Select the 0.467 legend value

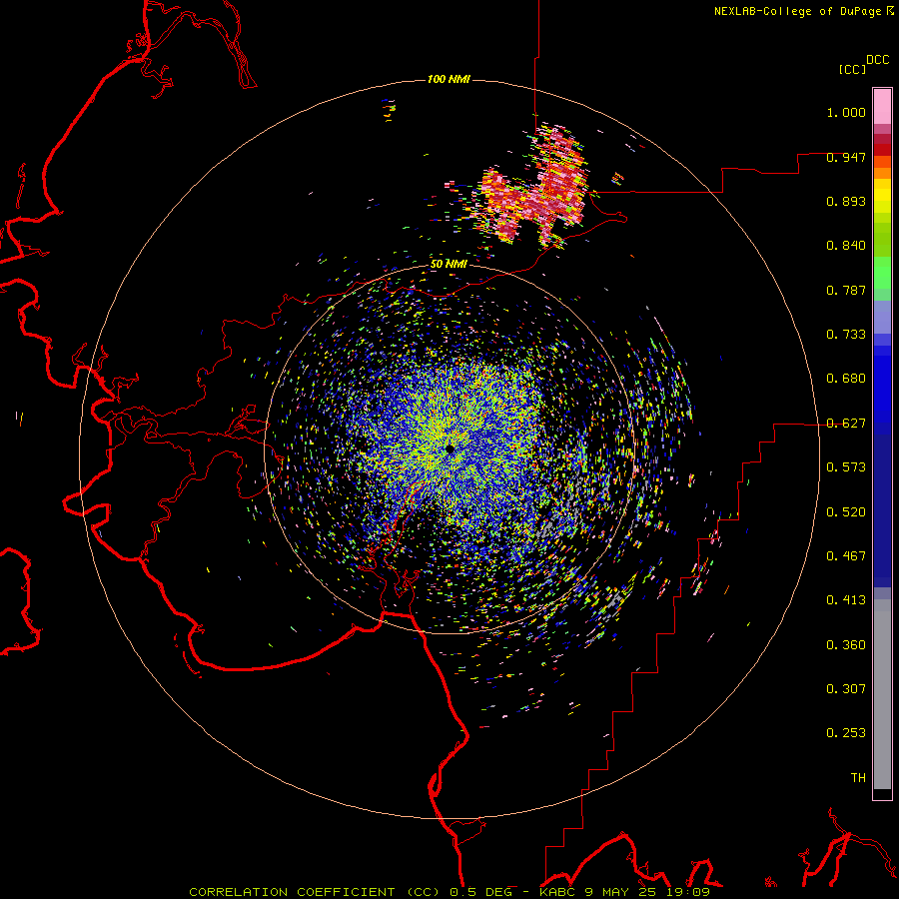(x=846, y=556)
